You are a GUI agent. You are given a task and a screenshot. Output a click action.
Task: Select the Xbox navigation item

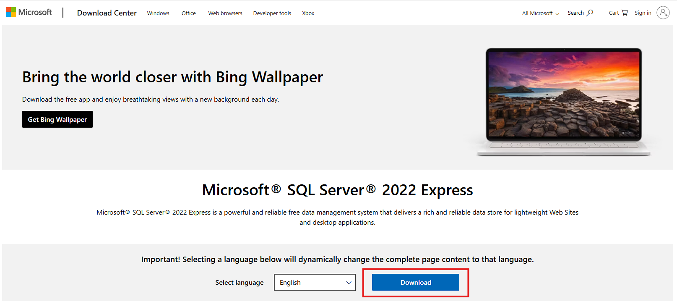coord(308,13)
